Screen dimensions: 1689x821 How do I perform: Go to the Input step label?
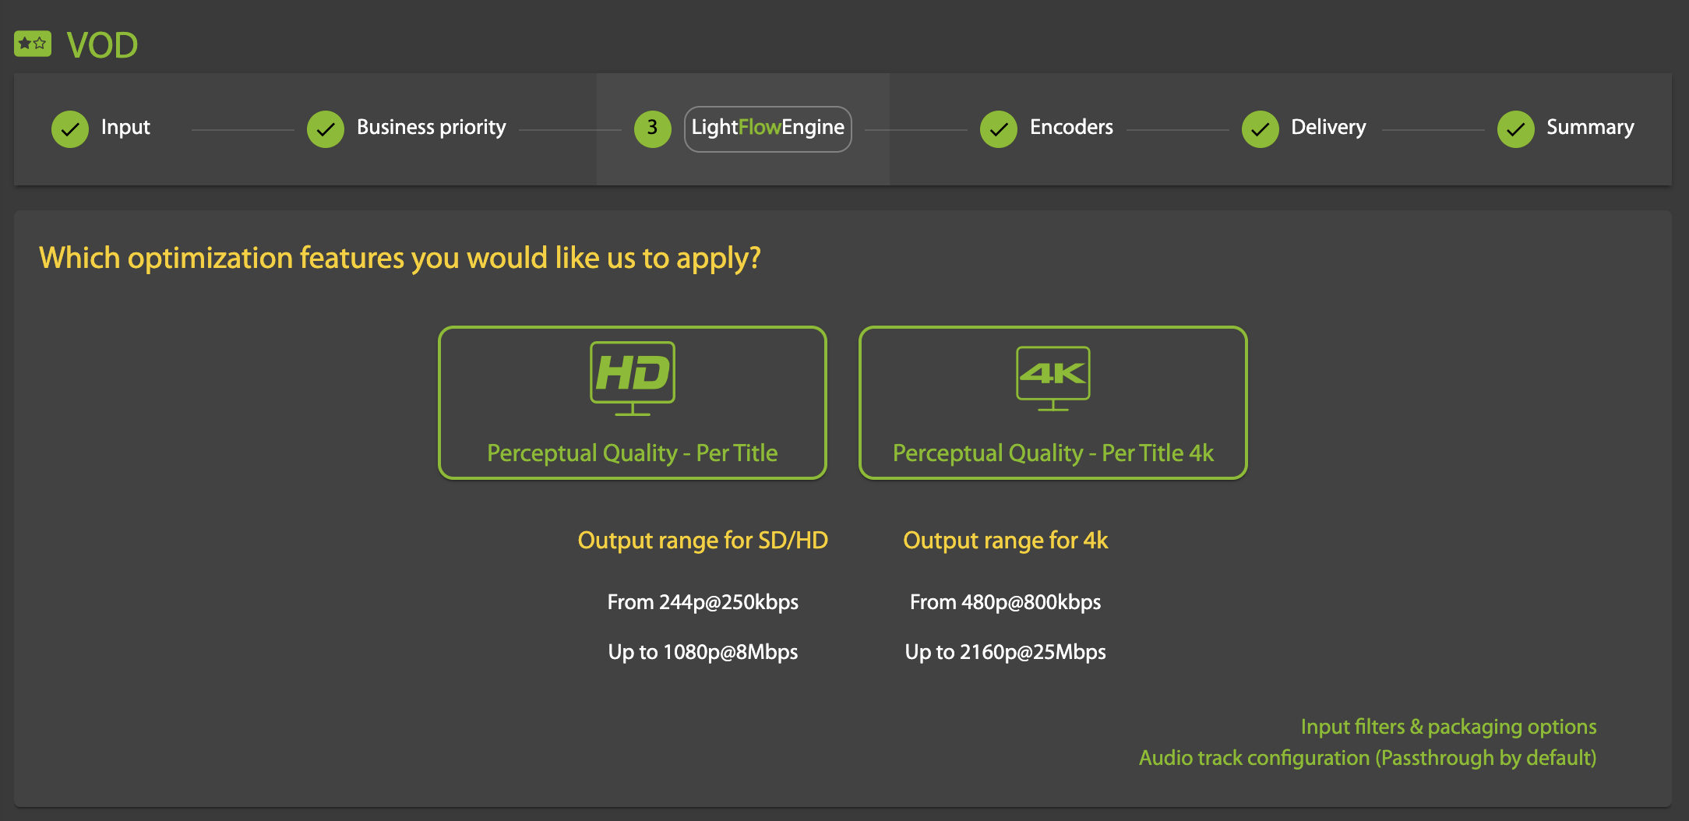125,127
